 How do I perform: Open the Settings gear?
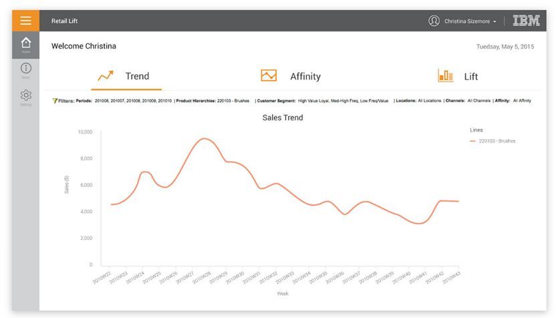(25, 96)
